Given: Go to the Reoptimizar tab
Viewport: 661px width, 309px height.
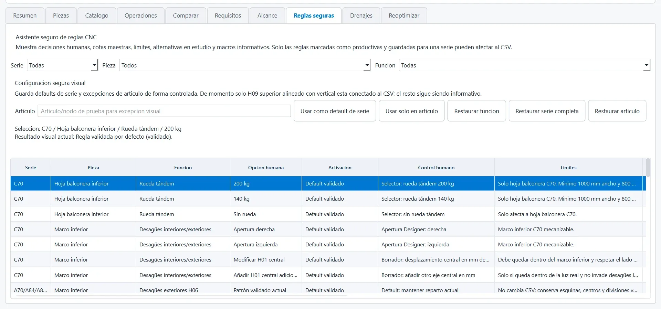Looking at the screenshot, I should [404, 15].
